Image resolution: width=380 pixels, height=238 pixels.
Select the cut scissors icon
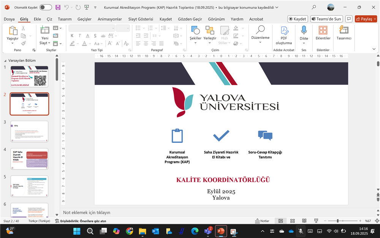pos(23,28)
